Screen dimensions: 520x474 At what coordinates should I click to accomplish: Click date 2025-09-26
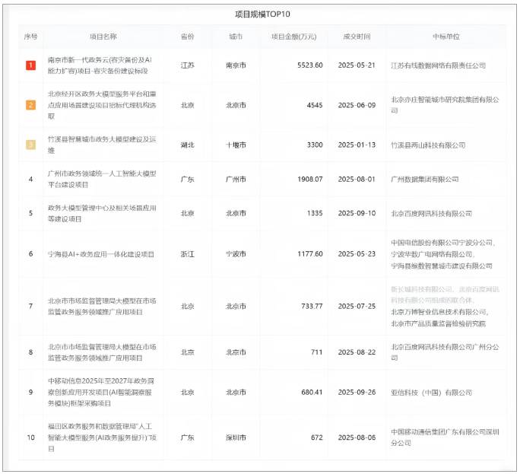(x=357, y=392)
